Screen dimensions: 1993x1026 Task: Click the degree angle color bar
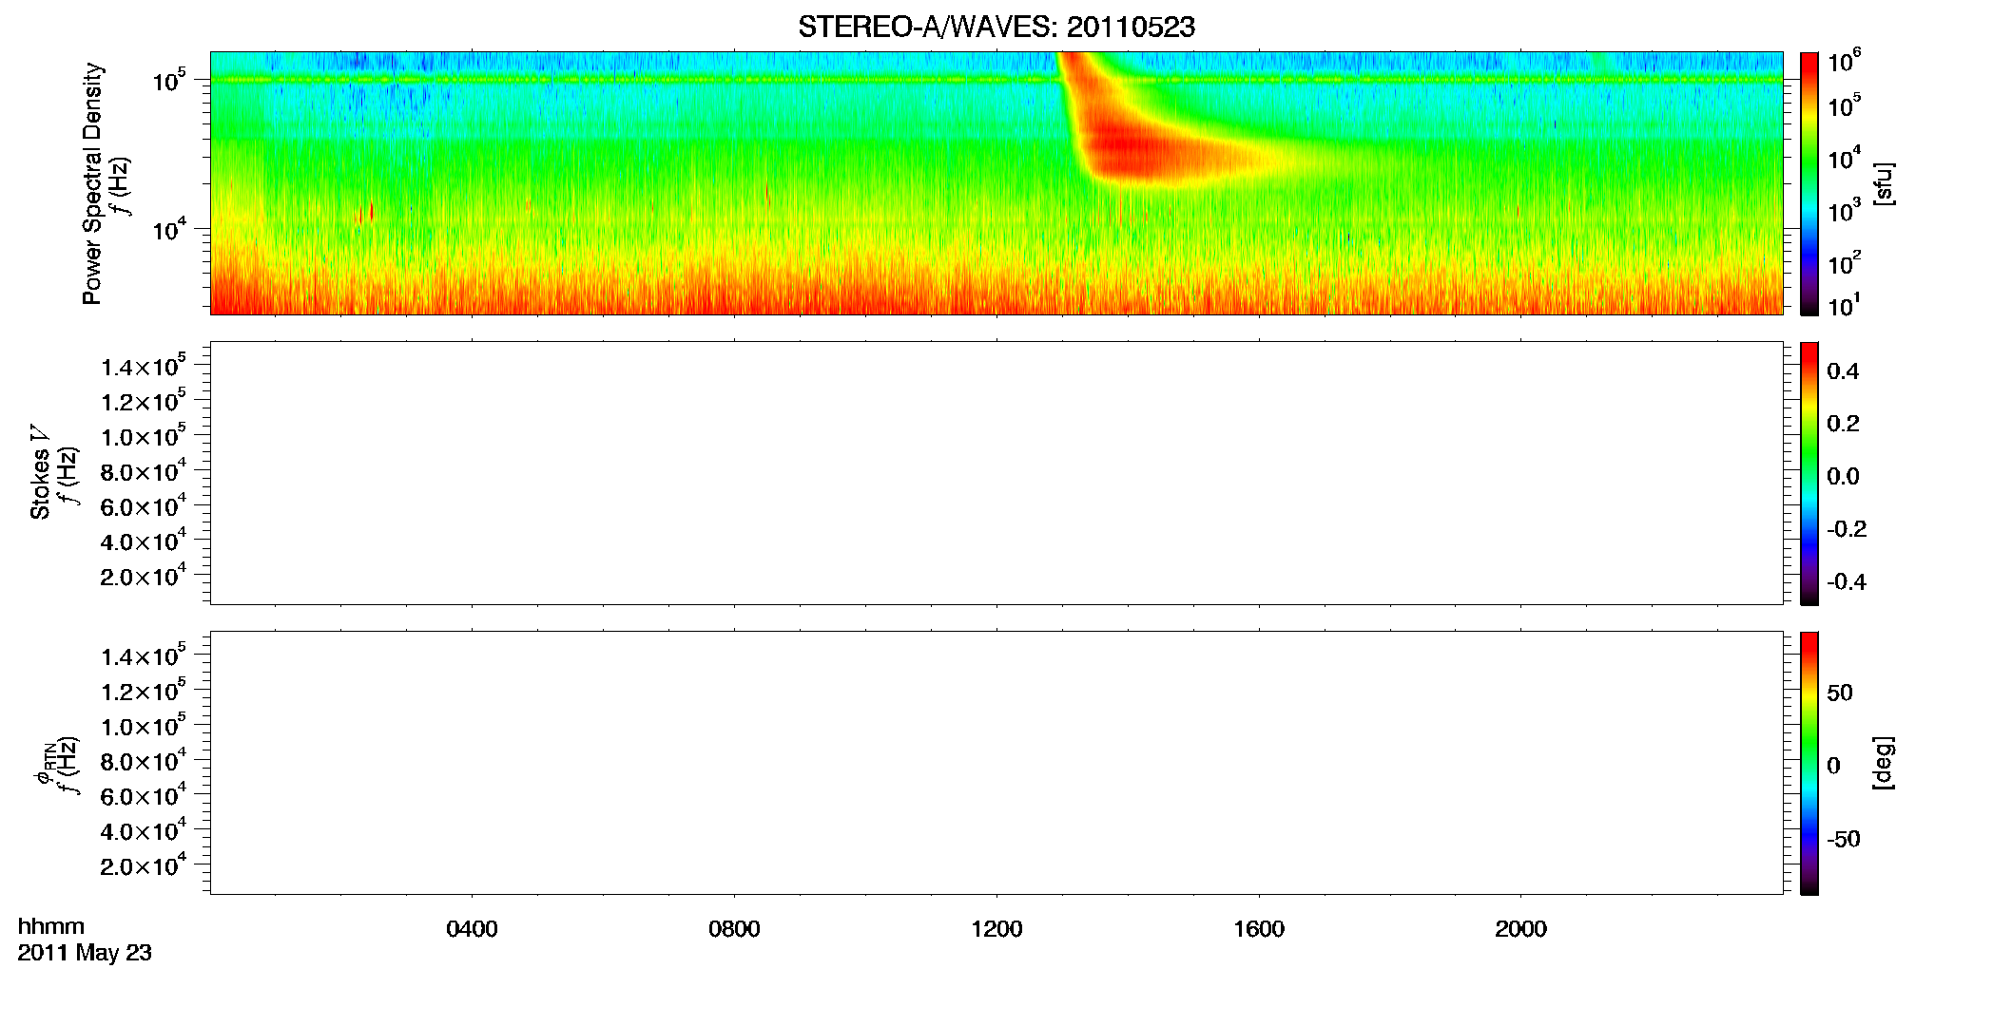click(1809, 763)
